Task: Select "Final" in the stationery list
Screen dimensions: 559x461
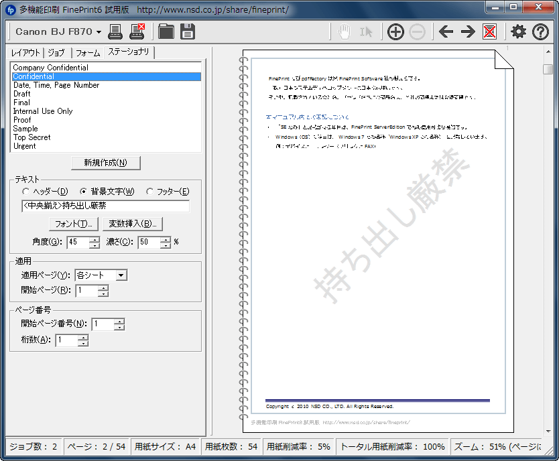Action: tap(107, 103)
